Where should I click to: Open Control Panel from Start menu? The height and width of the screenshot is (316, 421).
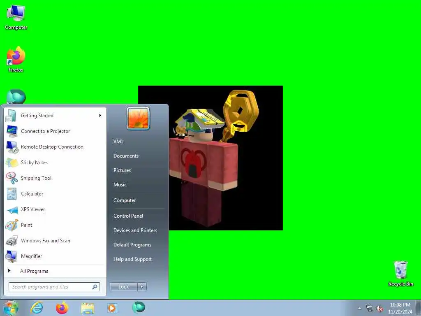click(x=128, y=216)
